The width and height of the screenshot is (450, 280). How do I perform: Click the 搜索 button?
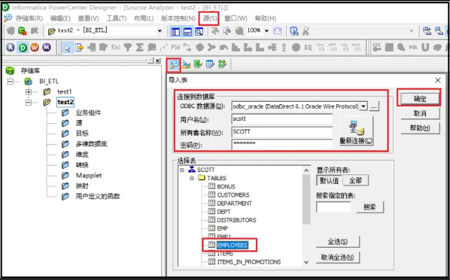point(370,207)
